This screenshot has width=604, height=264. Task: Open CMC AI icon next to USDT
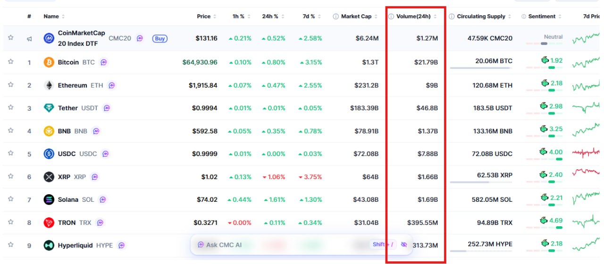point(107,108)
